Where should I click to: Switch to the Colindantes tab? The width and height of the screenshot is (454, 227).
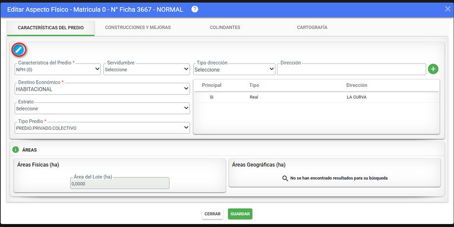(x=225, y=28)
